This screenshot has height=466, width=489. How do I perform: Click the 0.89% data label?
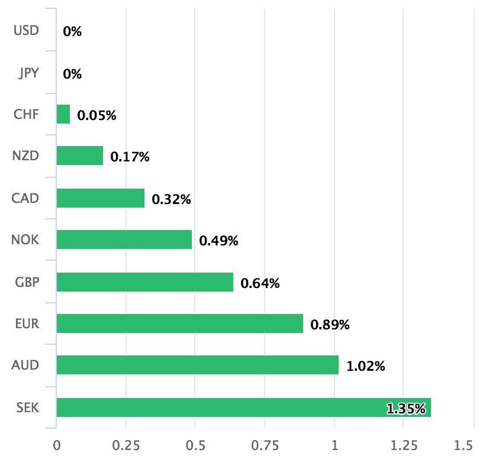[x=330, y=325]
